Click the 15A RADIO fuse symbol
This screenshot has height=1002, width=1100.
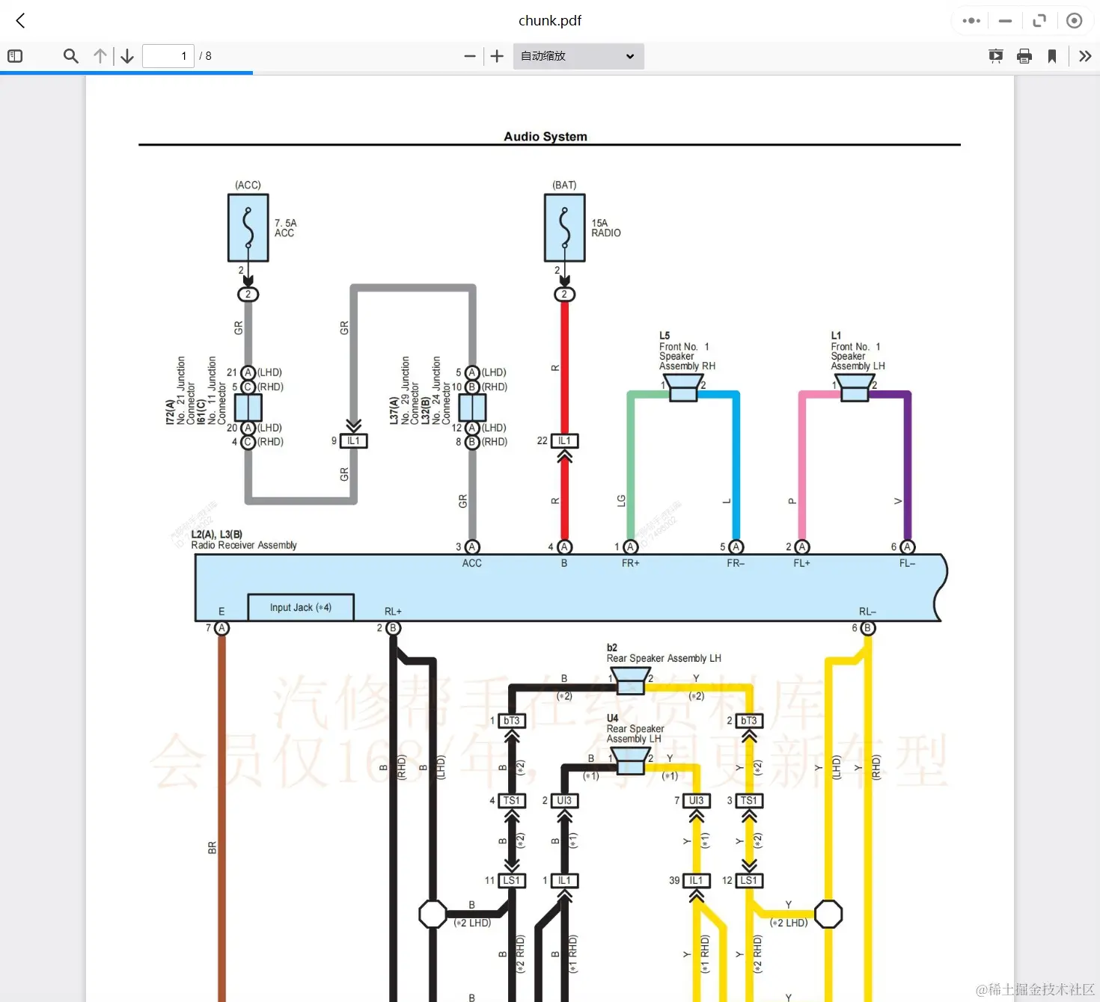coord(565,228)
